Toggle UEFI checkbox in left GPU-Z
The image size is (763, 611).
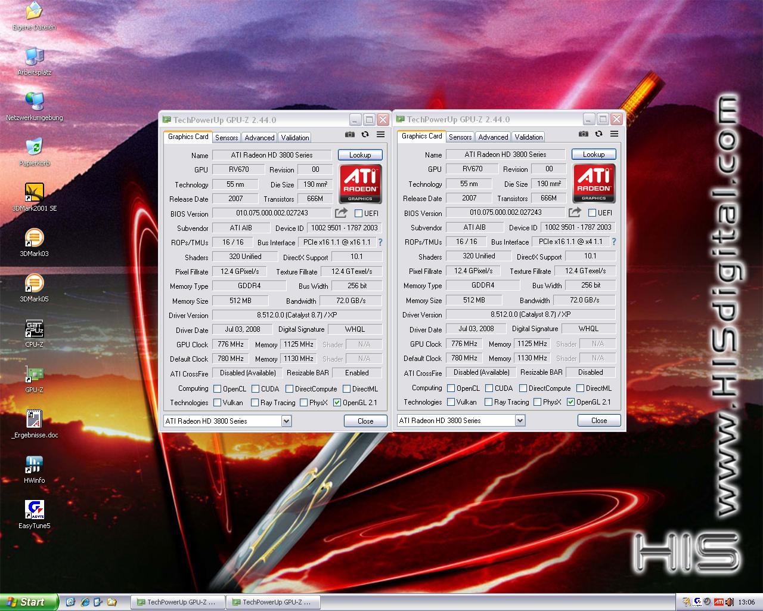coord(358,213)
